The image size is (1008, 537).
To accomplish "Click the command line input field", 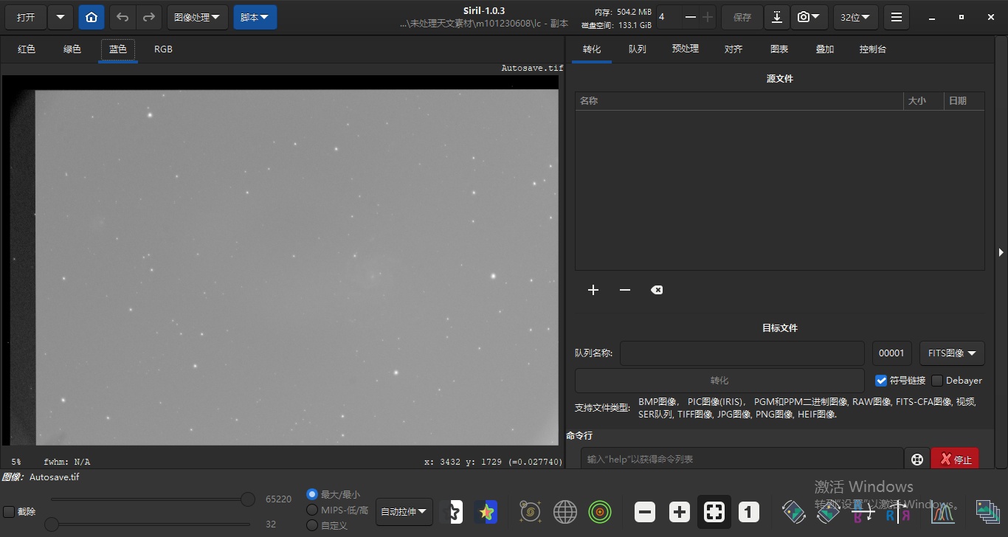I will click(x=742, y=460).
